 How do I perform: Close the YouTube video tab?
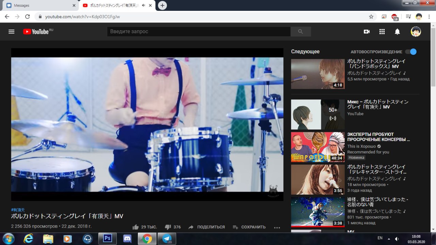point(150,5)
